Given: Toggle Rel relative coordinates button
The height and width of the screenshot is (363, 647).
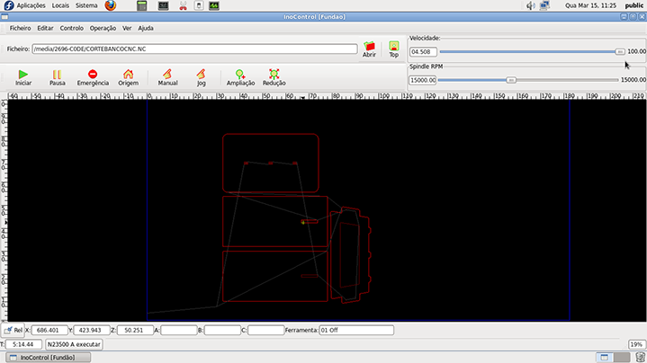Looking at the screenshot, I should tap(13, 330).
